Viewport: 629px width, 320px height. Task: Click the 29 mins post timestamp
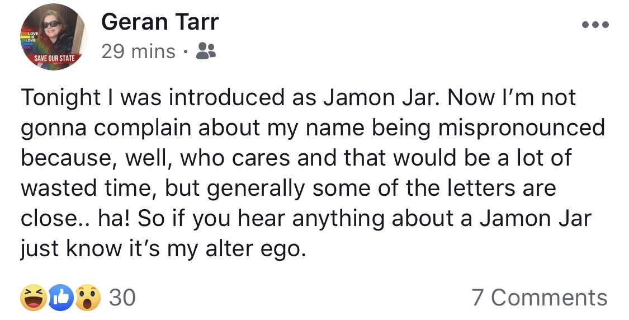pos(139,51)
